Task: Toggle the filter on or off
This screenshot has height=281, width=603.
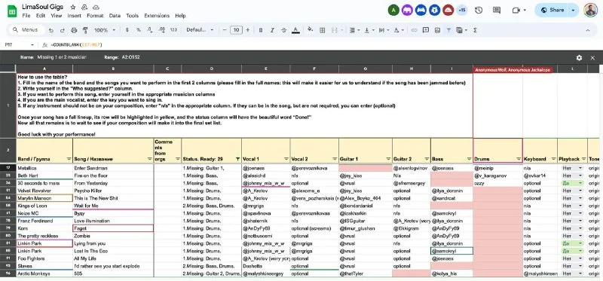Action: (x=448, y=30)
